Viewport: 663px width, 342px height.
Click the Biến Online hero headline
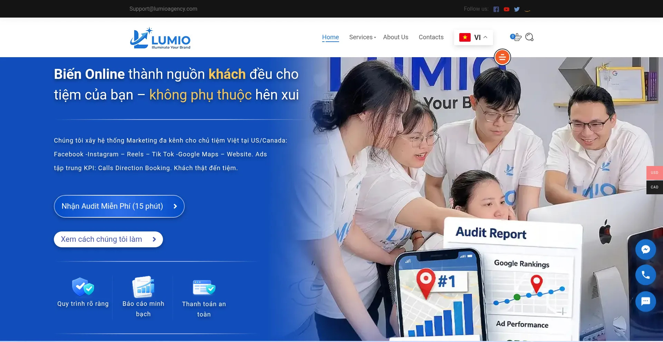[x=176, y=84]
